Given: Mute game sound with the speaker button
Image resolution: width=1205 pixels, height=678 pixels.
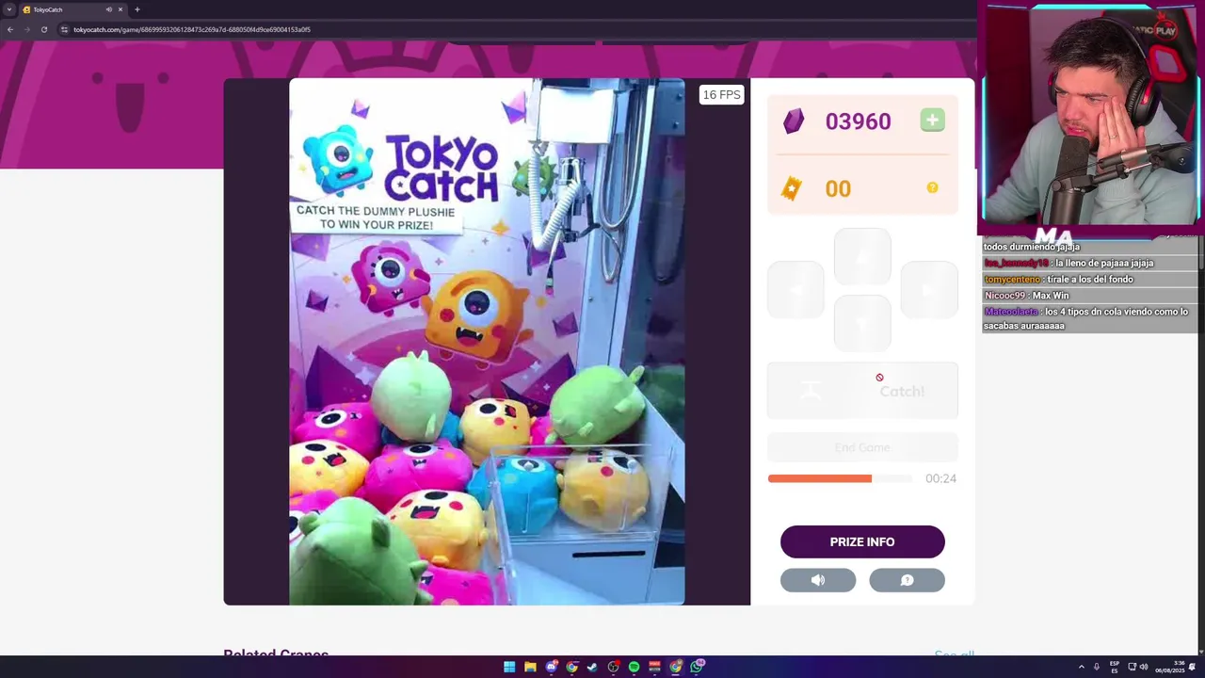Looking at the screenshot, I should [818, 580].
